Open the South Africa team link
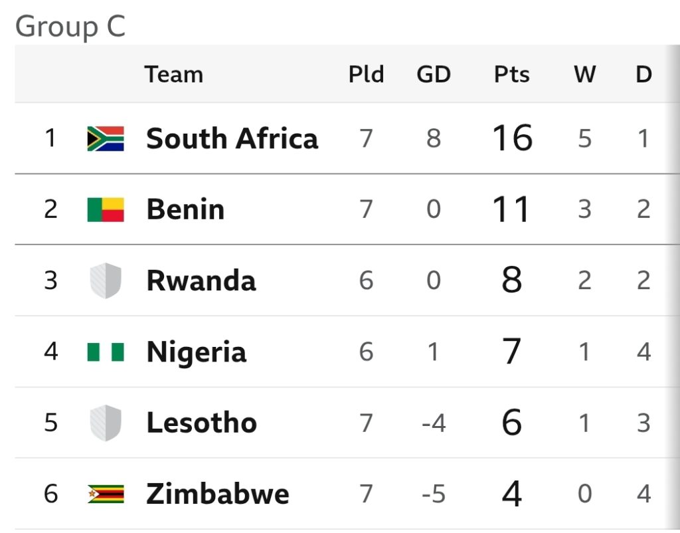The image size is (680, 533). pos(232,138)
